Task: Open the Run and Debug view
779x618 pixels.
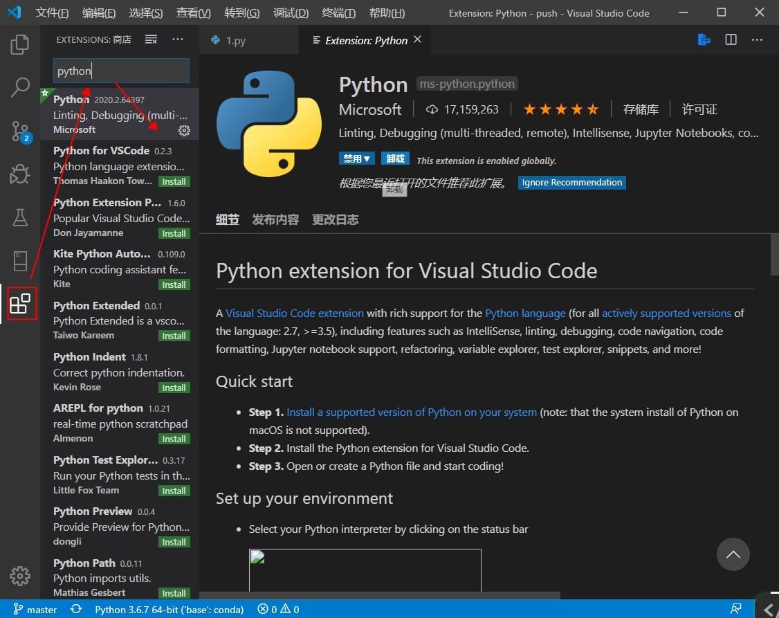Action: [x=20, y=174]
